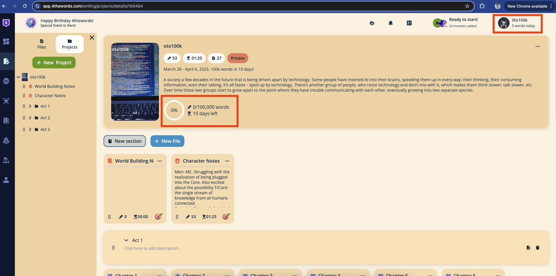
Task: Click target goal icon on Character Notes card
Action: pos(226,216)
